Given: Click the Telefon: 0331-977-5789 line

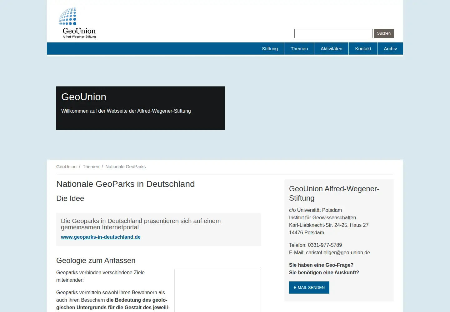Looking at the screenshot, I should (315, 245).
